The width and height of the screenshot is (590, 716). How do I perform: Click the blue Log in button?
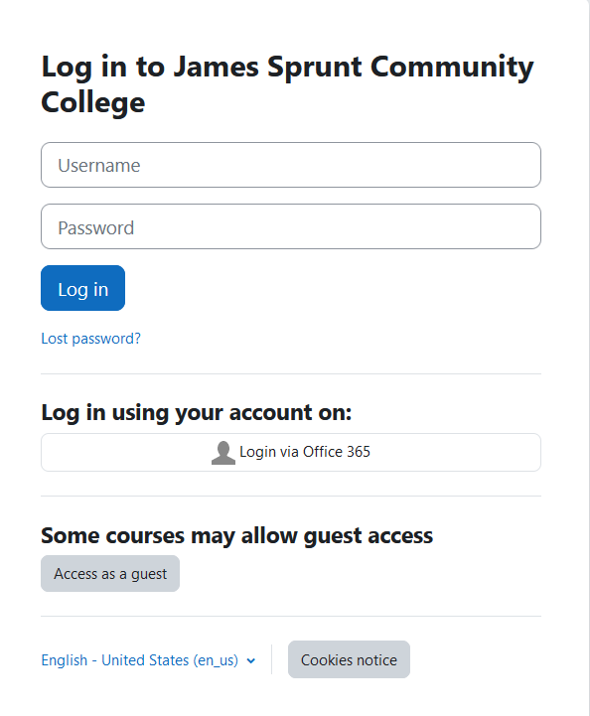(x=82, y=288)
